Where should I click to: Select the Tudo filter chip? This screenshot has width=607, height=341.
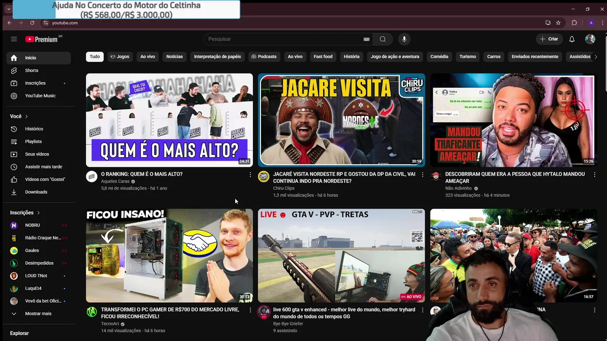pos(95,57)
